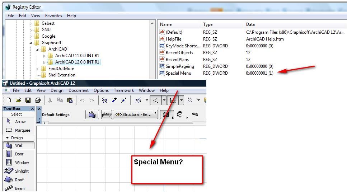Open dropdown arrow next to grid snap icon

point(198,100)
